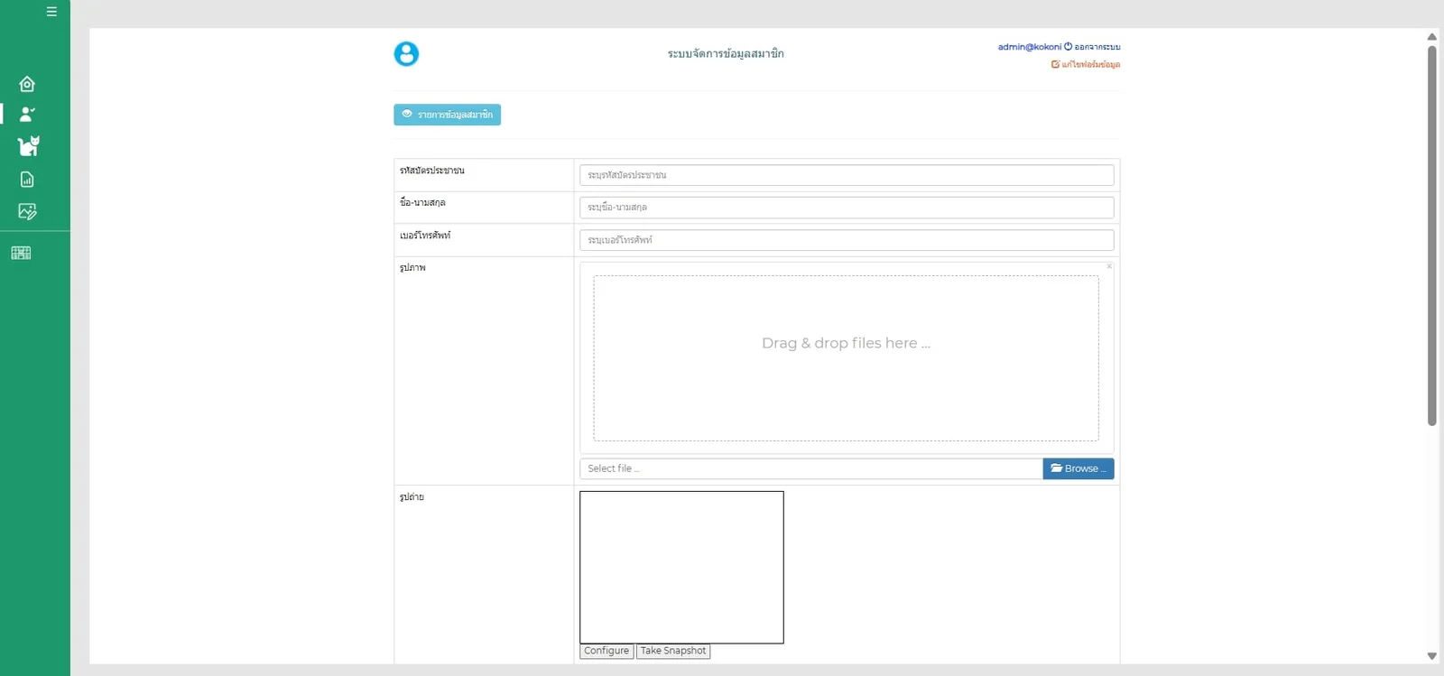Click the รูปถ่าย row label
The height and width of the screenshot is (676, 1444).
click(412, 497)
